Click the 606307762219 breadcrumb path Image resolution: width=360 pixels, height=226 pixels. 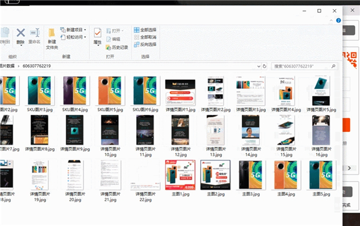click(37, 66)
